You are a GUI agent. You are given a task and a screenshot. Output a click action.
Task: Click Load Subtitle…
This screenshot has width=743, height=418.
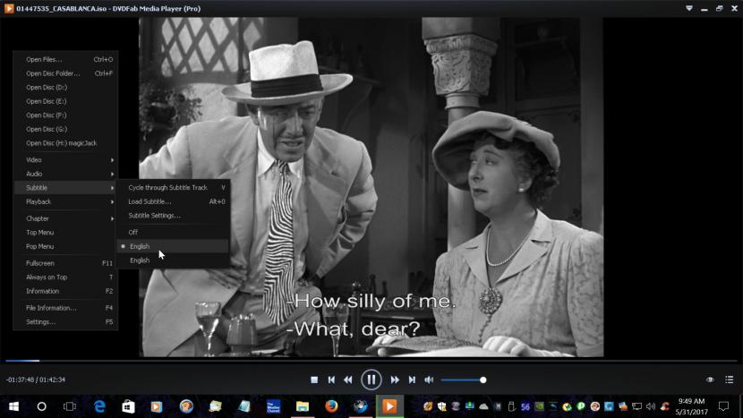click(173, 202)
